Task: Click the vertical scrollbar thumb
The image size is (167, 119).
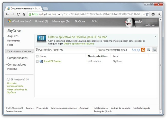Action: [161, 65]
